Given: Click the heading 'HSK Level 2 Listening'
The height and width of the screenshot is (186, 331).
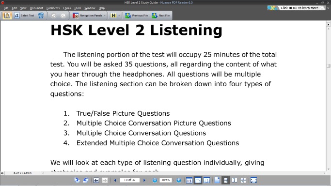Looking at the screenshot, I should click(x=136, y=30).
